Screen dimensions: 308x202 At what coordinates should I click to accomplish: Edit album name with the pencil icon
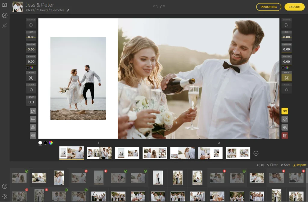68,11
